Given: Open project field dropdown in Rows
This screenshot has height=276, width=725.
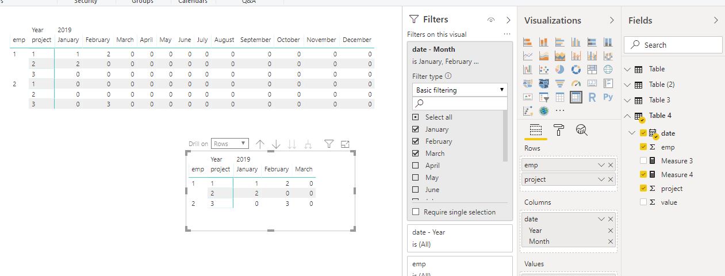Looking at the screenshot, I should click(601, 179).
